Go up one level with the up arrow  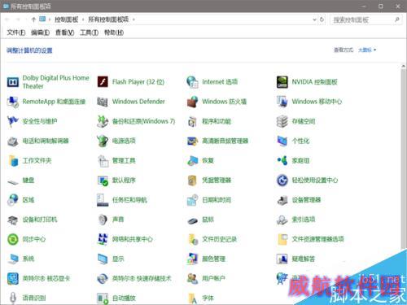click(x=33, y=20)
